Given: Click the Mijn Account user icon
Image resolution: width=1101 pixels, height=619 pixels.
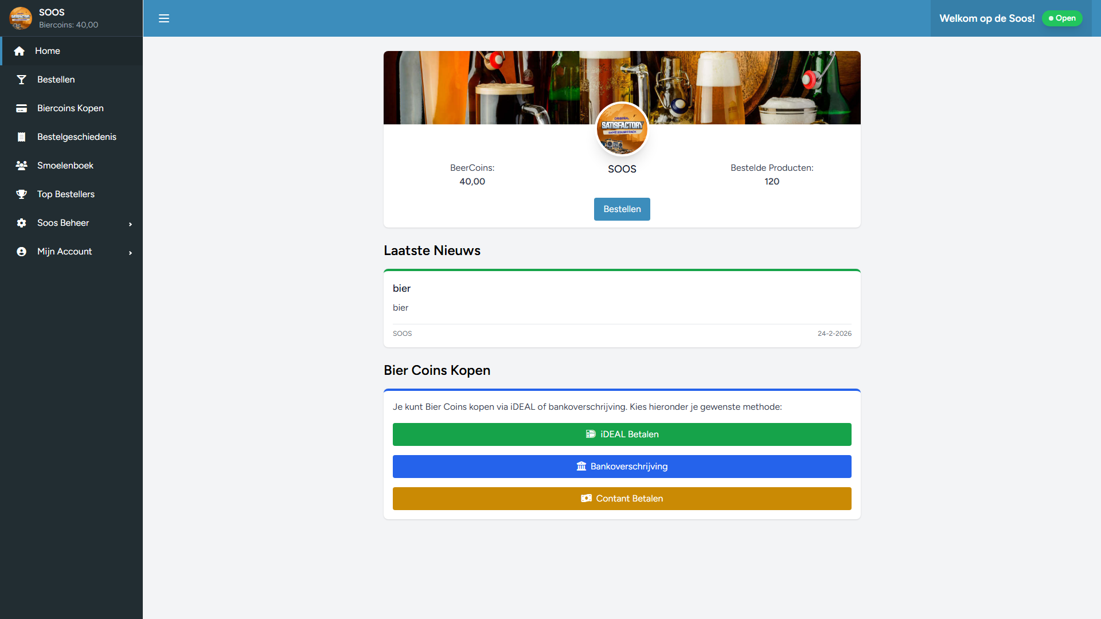Looking at the screenshot, I should (21, 252).
